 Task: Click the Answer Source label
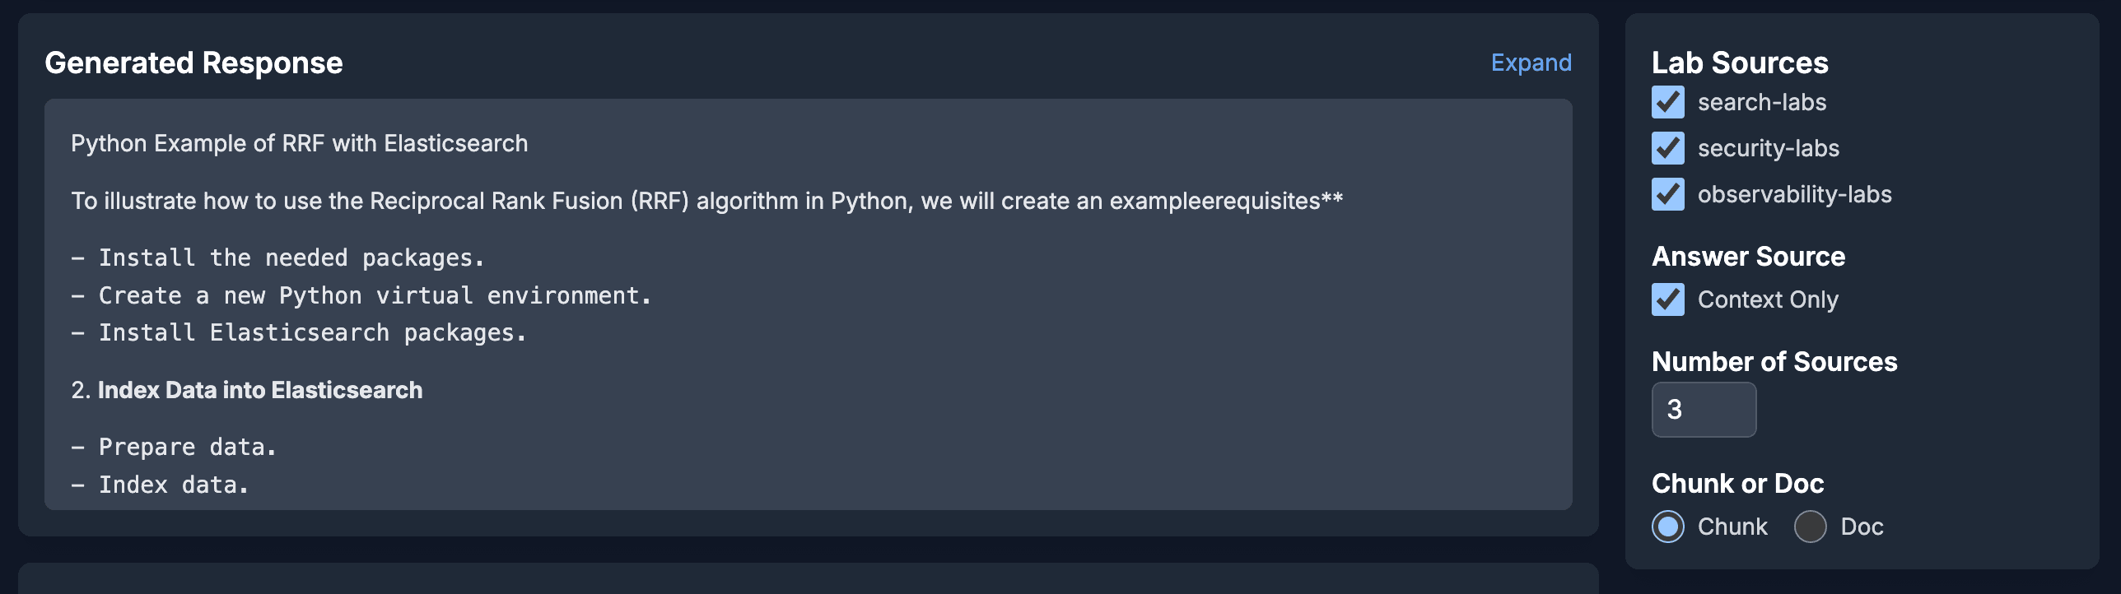pyautogui.click(x=1748, y=256)
